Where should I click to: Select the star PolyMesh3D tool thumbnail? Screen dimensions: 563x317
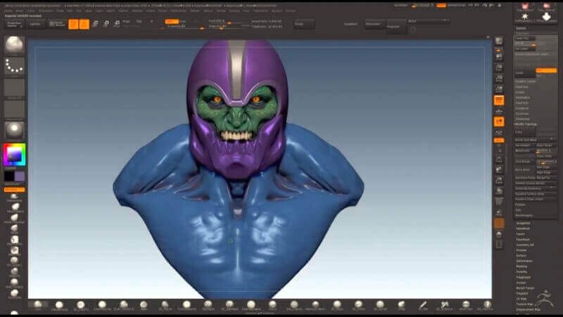(x=525, y=16)
